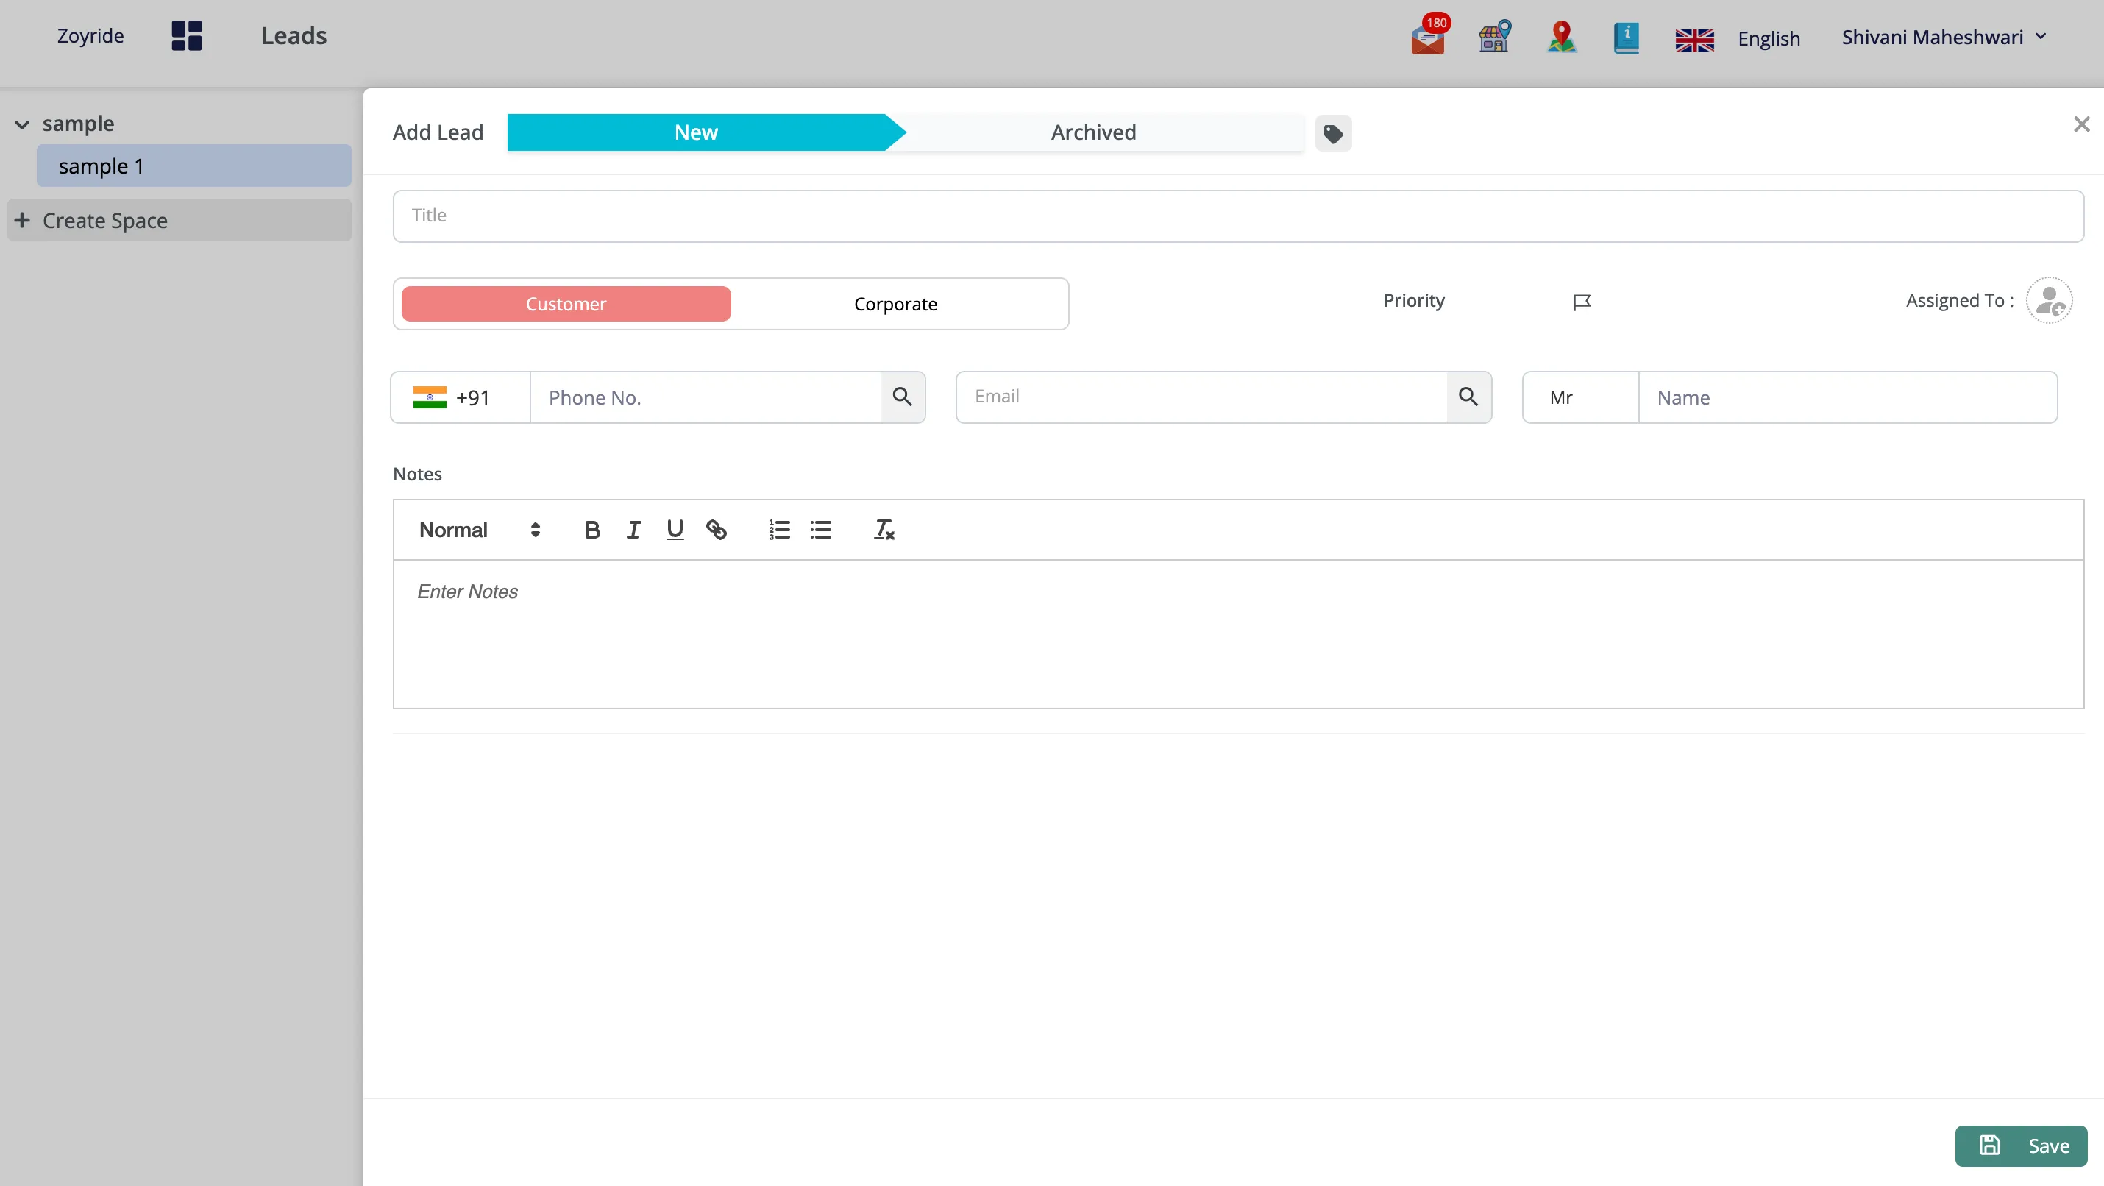Click the Email input field
This screenshot has height=1186, width=2104.
(1201, 397)
